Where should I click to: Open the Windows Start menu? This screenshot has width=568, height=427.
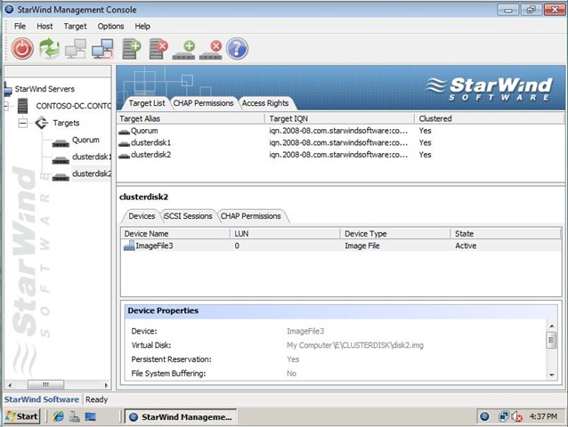pos(21,416)
